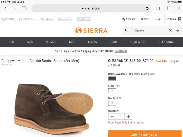Viewport: 183px width, 137px height.
Task: Show all open tabs icon
Action: 177,8
